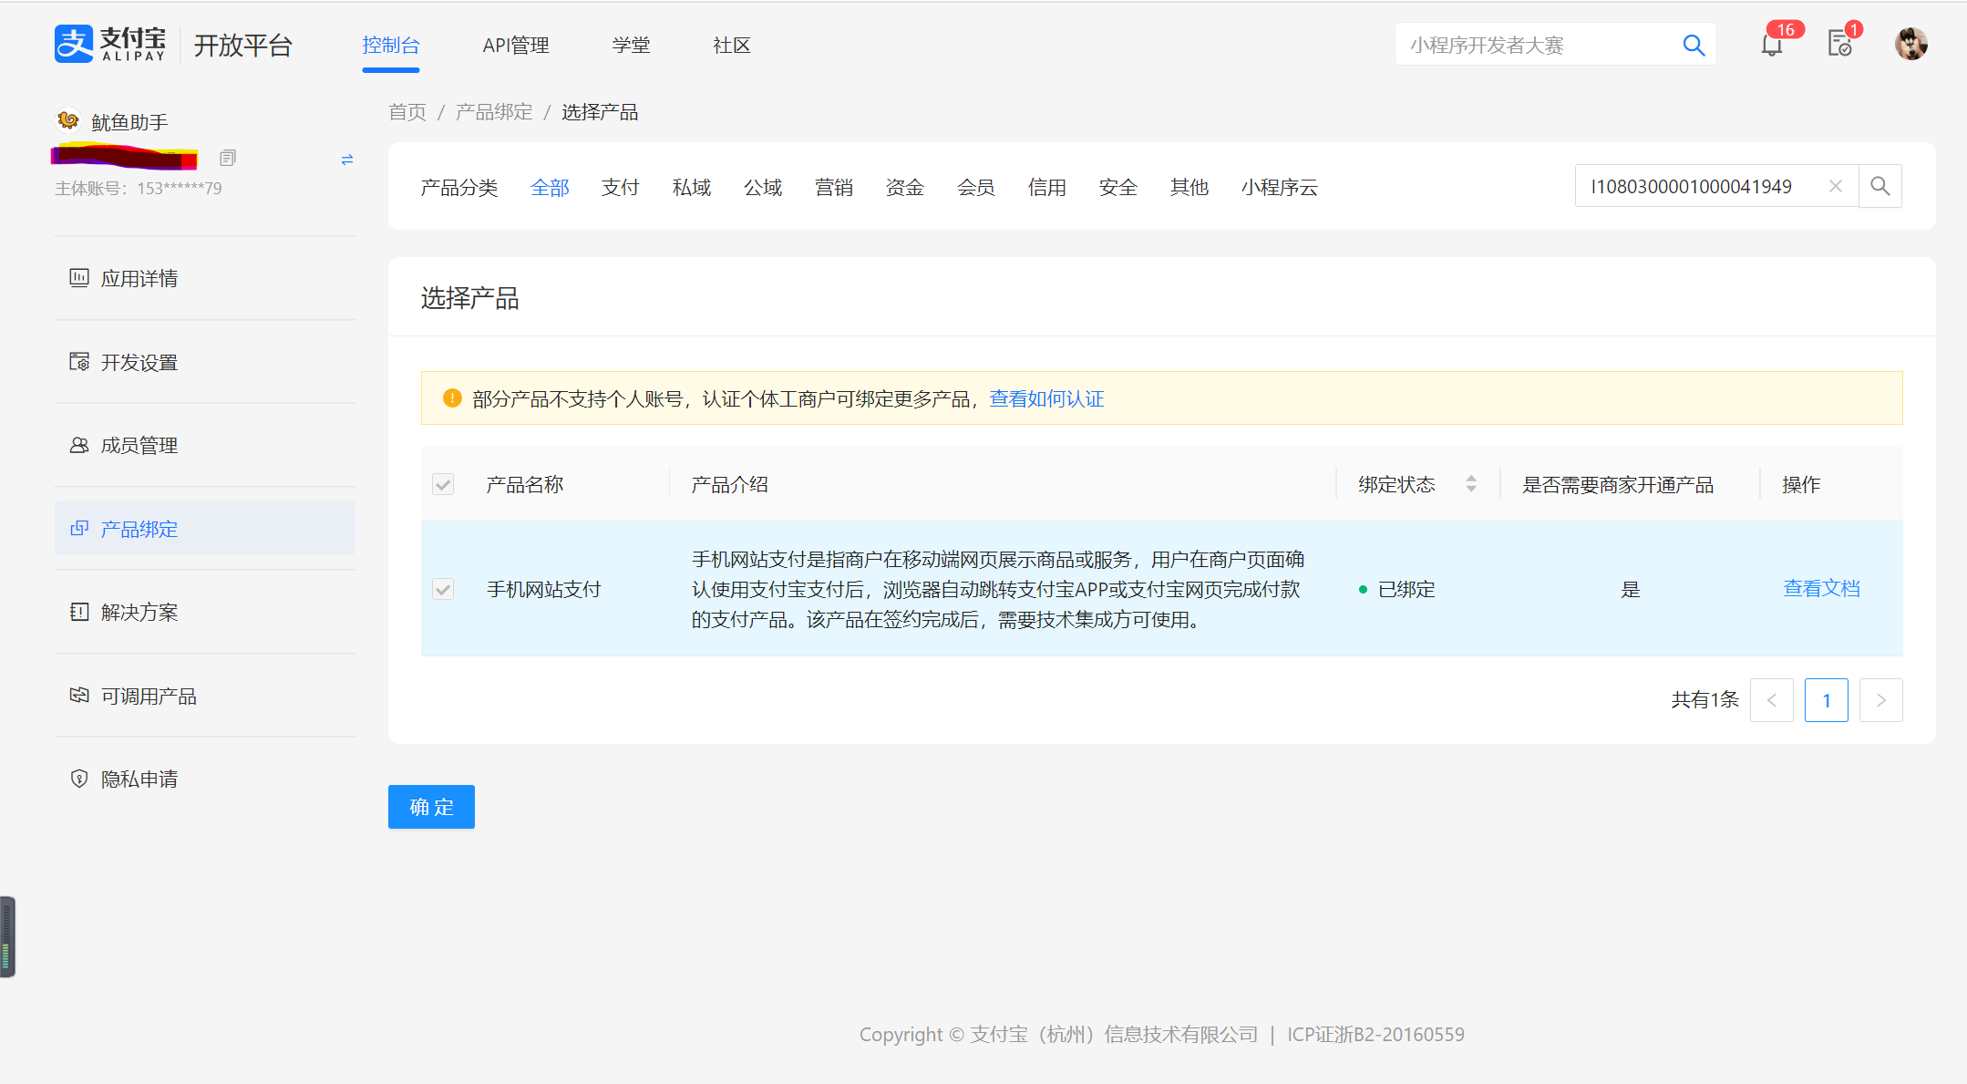Image resolution: width=1967 pixels, height=1084 pixels.
Task: Open the notification bell icon
Action: tap(1771, 45)
